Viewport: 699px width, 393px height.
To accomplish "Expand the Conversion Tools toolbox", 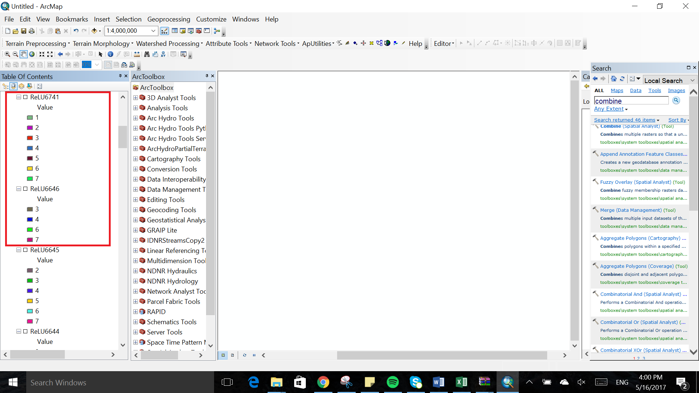I will click(135, 169).
